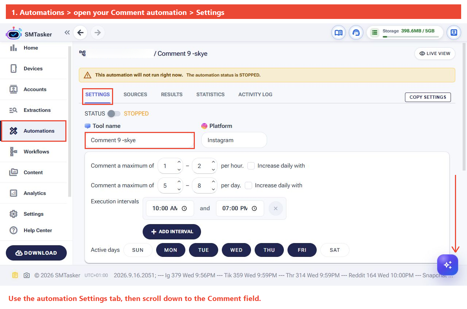Open clock picker for 07:00 PM time
The image size is (467, 309).
coord(254,208)
